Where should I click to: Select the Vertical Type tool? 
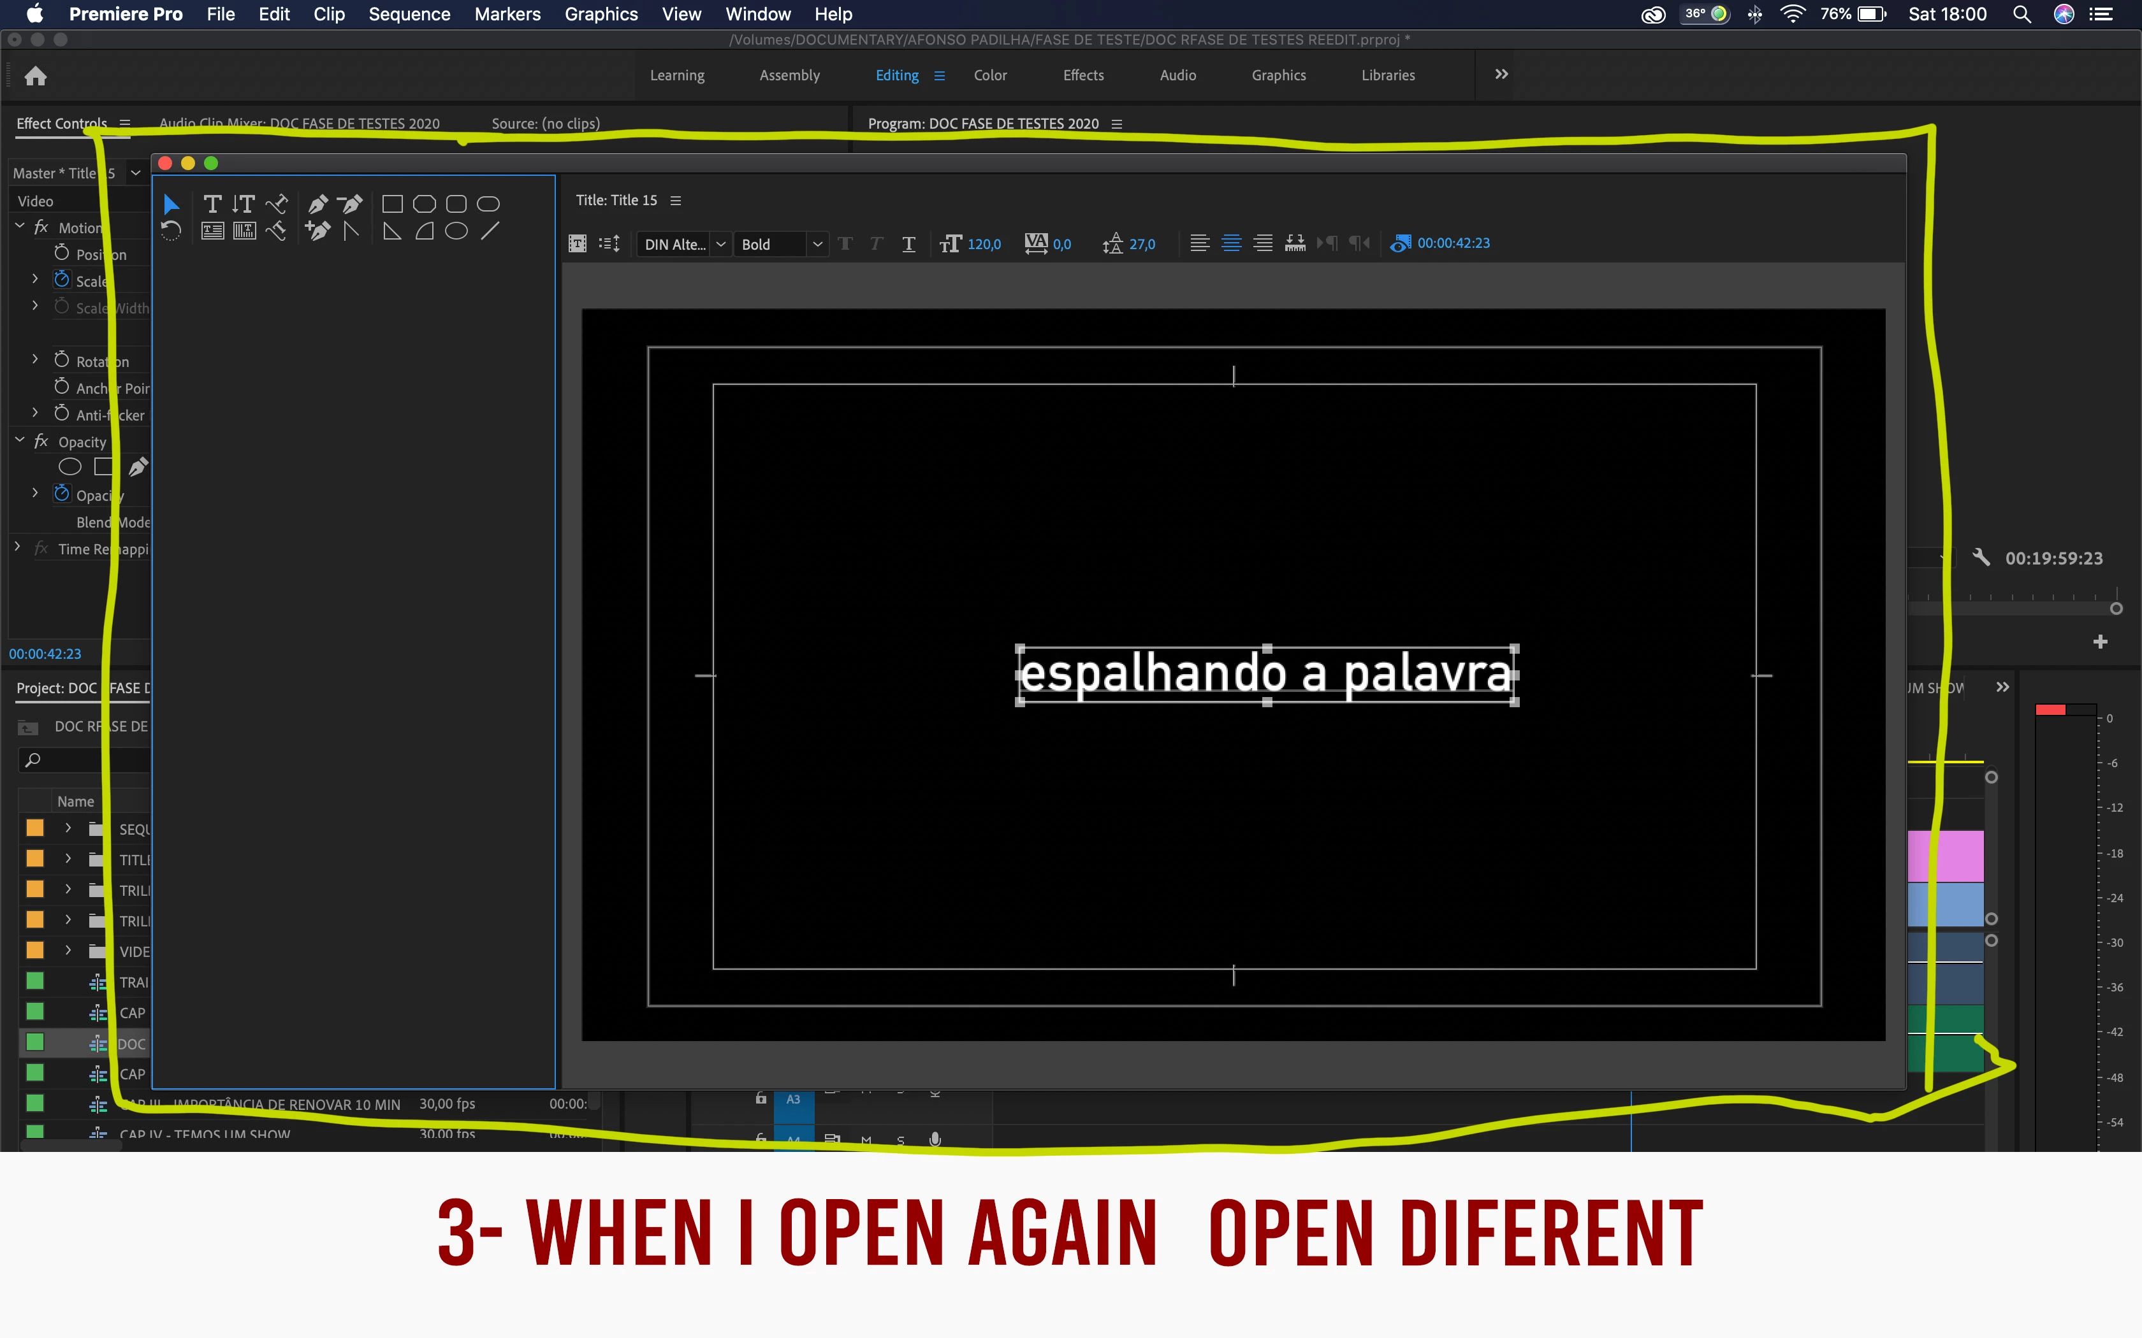click(244, 205)
